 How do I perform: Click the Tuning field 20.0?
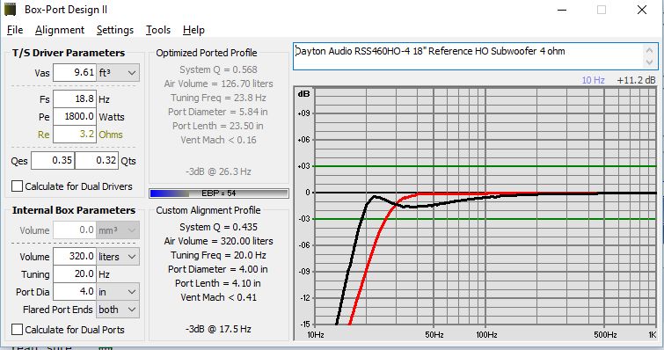pos(75,273)
